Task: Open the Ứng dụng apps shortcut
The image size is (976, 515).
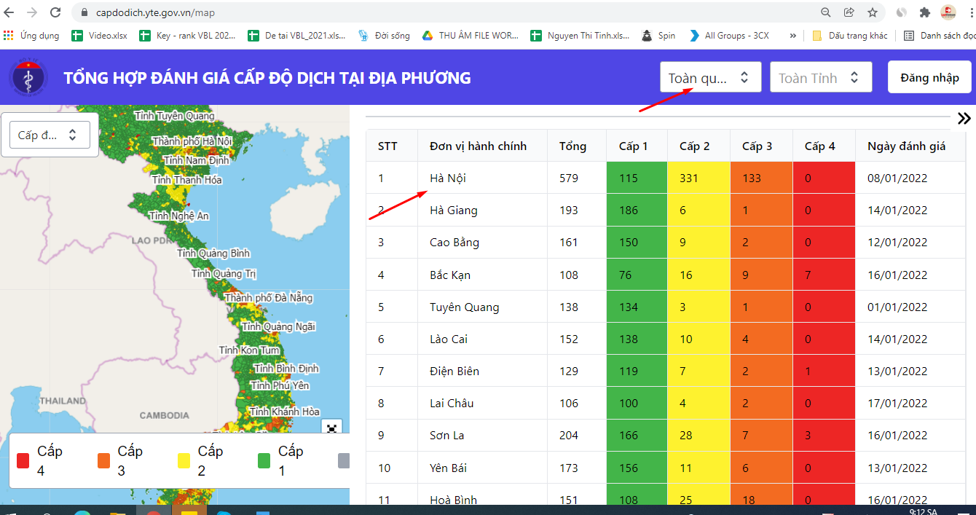Action: pyautogui.click(x=31, y=36)
